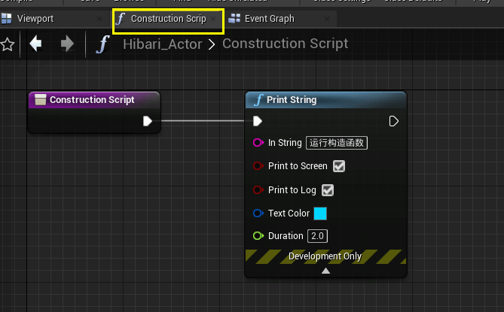The height and width of the screenshot is (312, 504).
Task: Click the Hibari_Actor breadcrumb
Action: [x=162, y=44]
